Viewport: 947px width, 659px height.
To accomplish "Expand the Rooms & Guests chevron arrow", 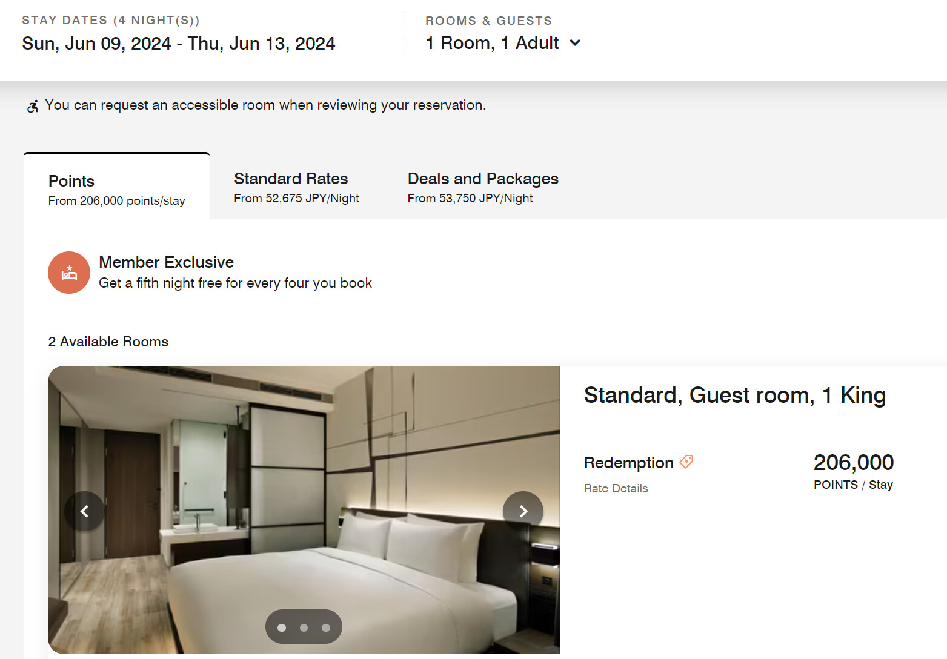I will (x=576, y=43).
